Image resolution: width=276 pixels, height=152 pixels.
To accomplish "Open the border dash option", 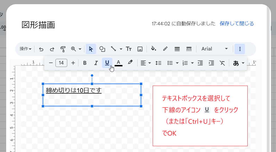I will pyautogui.click(x=189, y=49).
